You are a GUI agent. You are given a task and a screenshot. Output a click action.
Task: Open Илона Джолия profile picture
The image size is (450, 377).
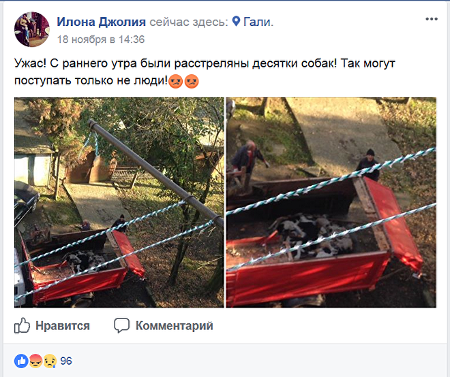click(32, 29)
